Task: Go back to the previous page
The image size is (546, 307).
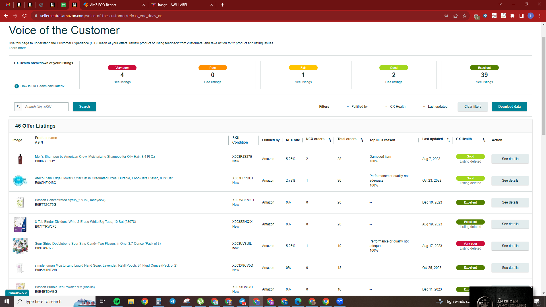Action: pyautogui.click(x=6, y=16)
